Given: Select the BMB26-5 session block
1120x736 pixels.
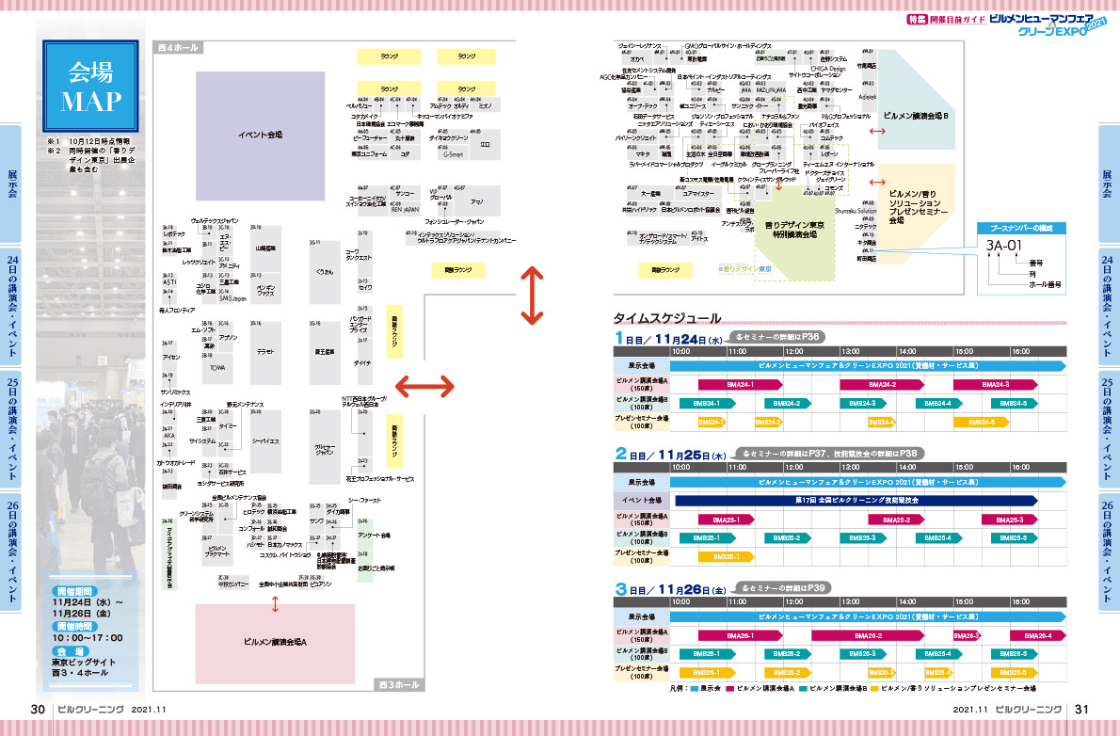Looking at the screenshot, I should click(x=1014, y=654).
